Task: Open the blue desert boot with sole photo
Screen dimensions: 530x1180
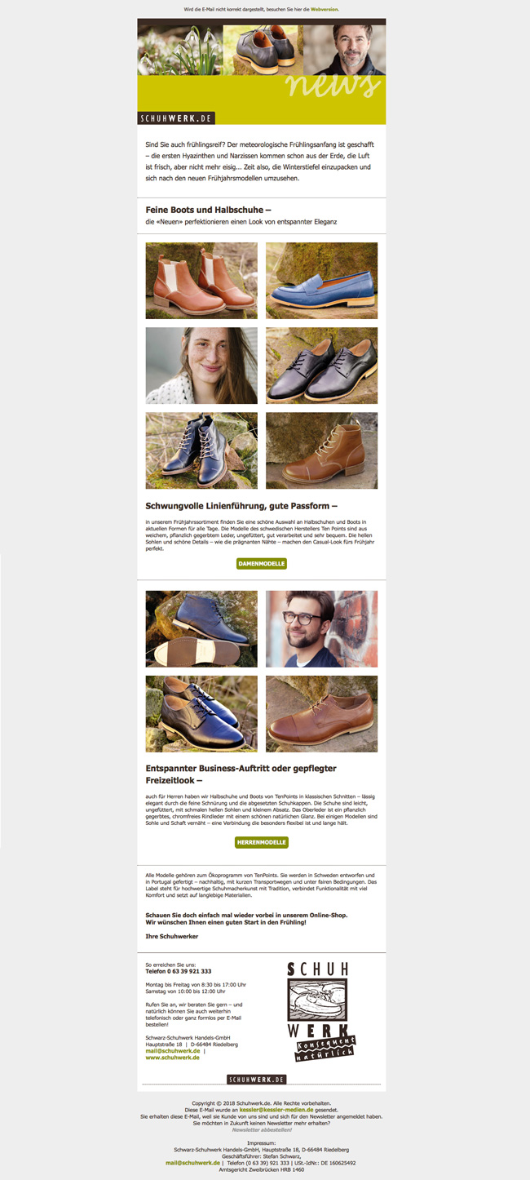Action: coord(201,629)
